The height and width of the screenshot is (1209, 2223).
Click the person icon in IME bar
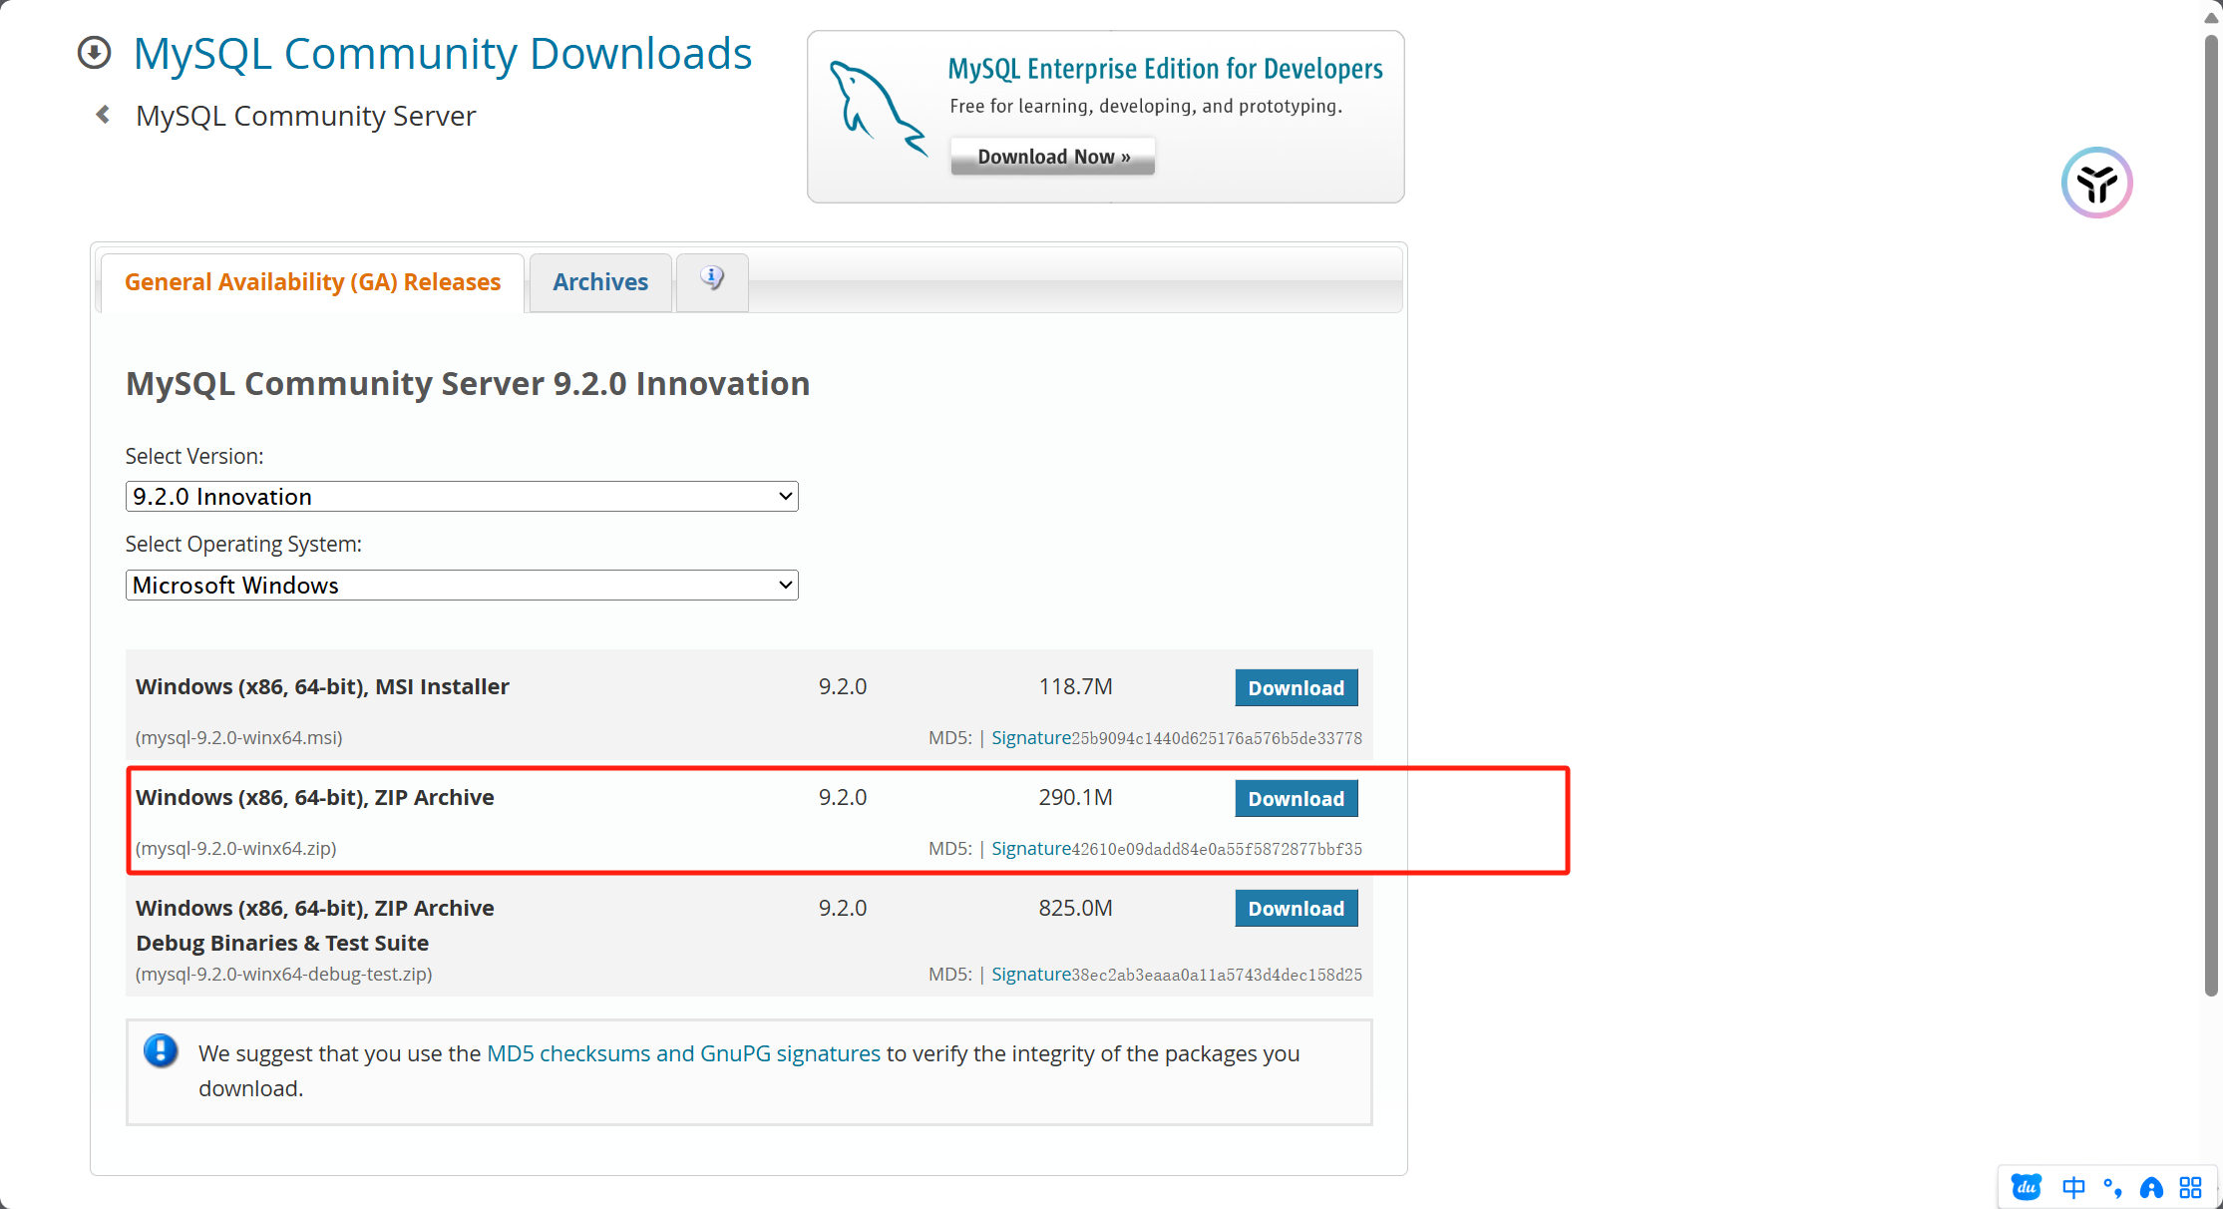[x=2151, y=1187]
